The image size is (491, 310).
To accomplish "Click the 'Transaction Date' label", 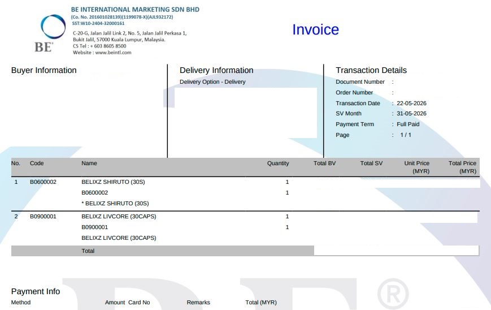I will (x=358, y=103).
